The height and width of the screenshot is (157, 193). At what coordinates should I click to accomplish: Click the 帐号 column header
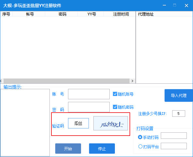click(29, 14)
